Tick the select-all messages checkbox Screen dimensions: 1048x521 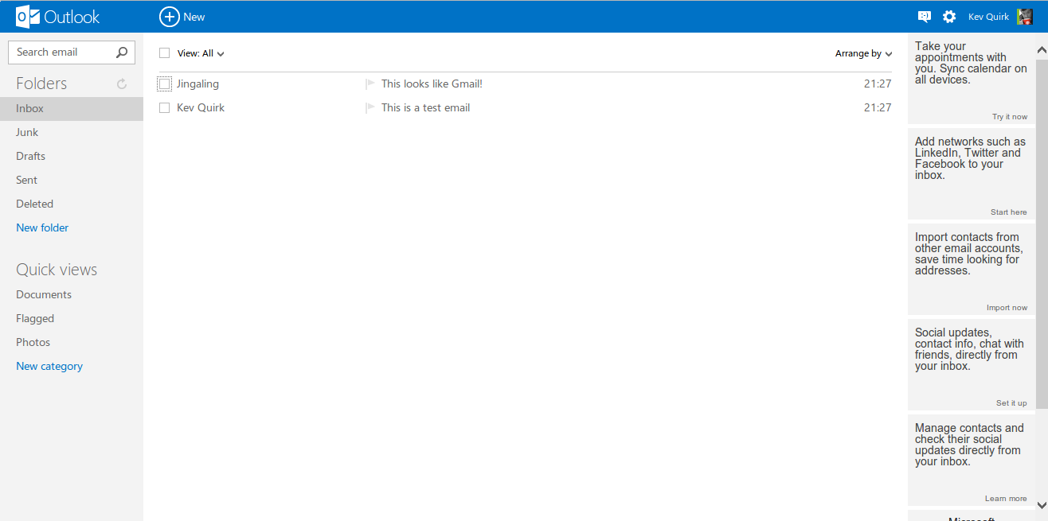click(165, 53)
